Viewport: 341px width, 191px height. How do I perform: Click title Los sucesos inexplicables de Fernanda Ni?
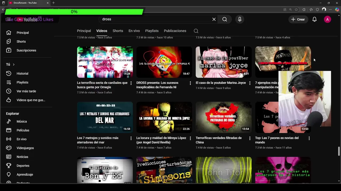(157, 85)
